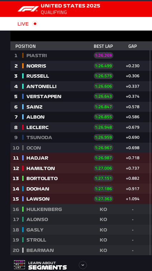
Task: Click Lawson's 1:27.363 lap time badge
Action: coord(103,199)
